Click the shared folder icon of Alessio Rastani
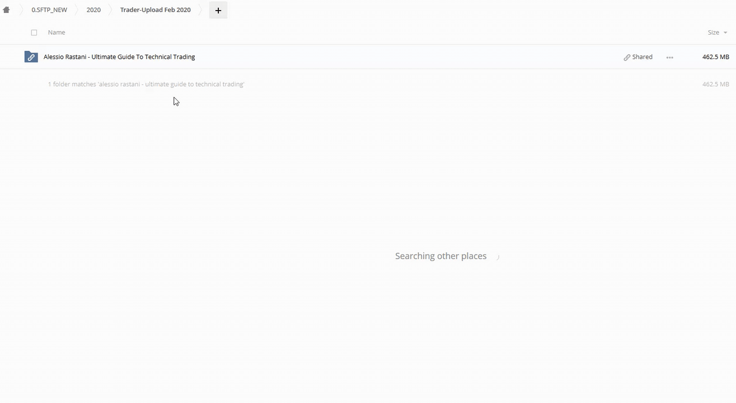This screenshot has width=736, height=403. [31, 57]
